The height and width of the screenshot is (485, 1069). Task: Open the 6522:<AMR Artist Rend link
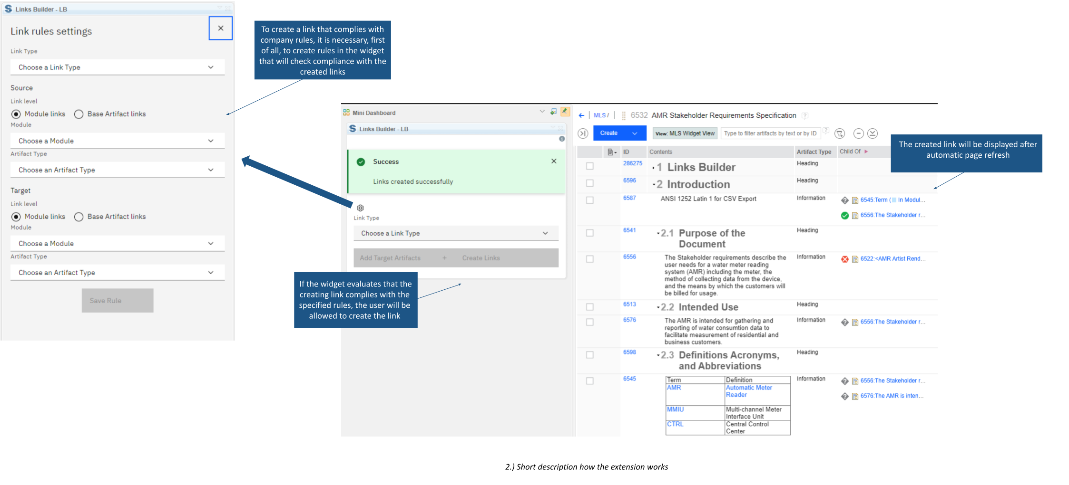[x=893, y=259]
